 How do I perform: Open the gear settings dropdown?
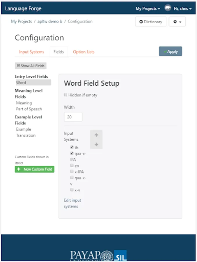[177, 22]
